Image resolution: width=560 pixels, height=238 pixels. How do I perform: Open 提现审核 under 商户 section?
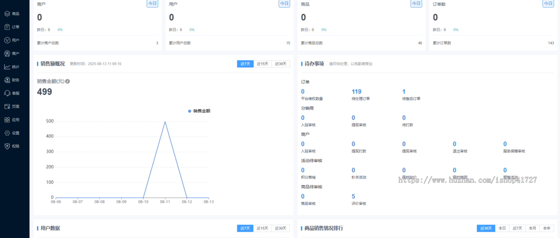pyautogui.click(x=409, y=147)
